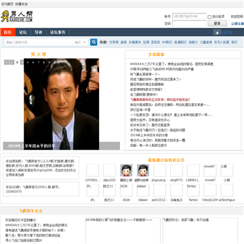Open the 立即注册 link

pos(237,24)
